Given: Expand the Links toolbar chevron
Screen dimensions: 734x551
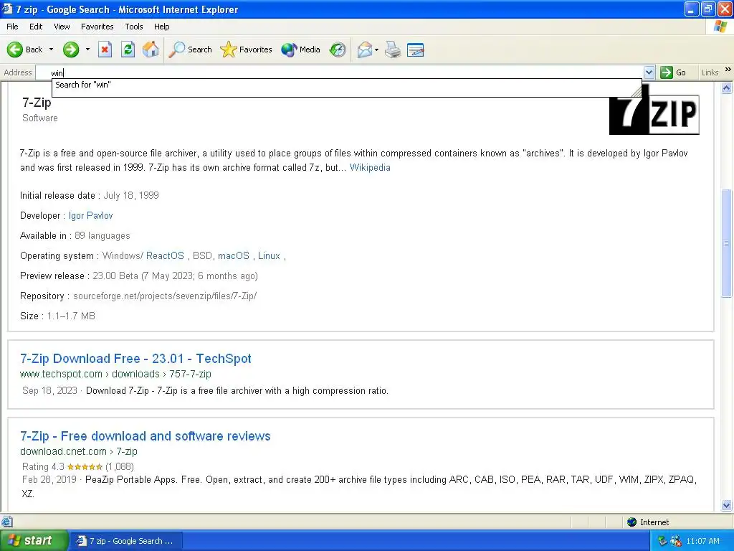Looking at the screenshot, I should 728,70.
